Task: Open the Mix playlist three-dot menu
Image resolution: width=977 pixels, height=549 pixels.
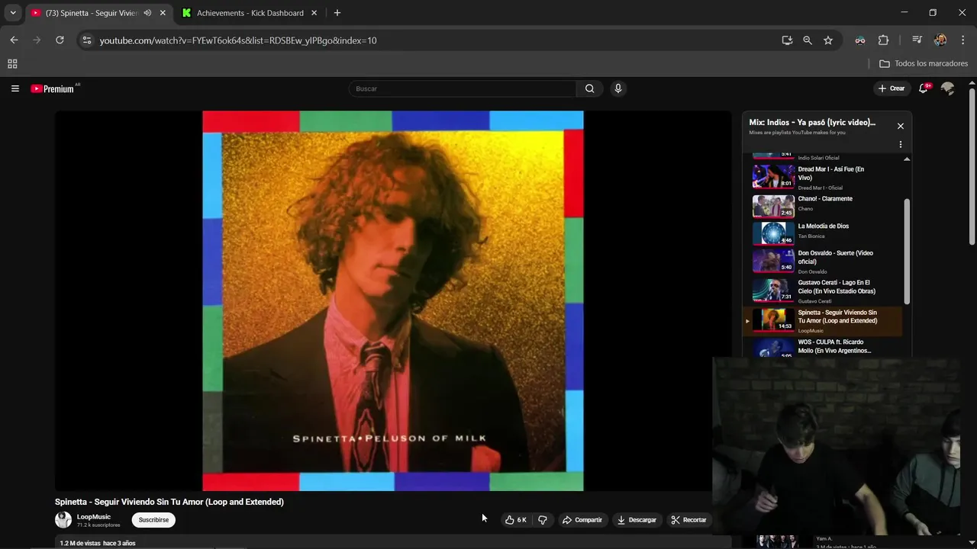Action: coord(901,144)
